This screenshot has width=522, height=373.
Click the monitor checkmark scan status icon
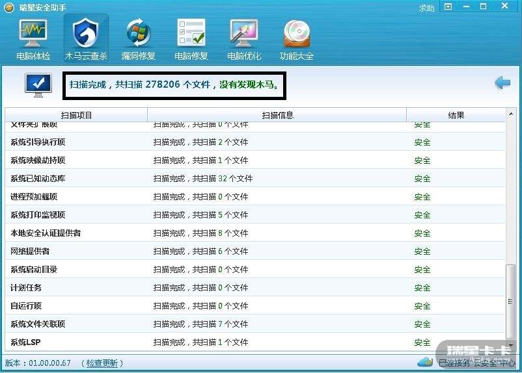pyautogui.click(x=38, y=85)
